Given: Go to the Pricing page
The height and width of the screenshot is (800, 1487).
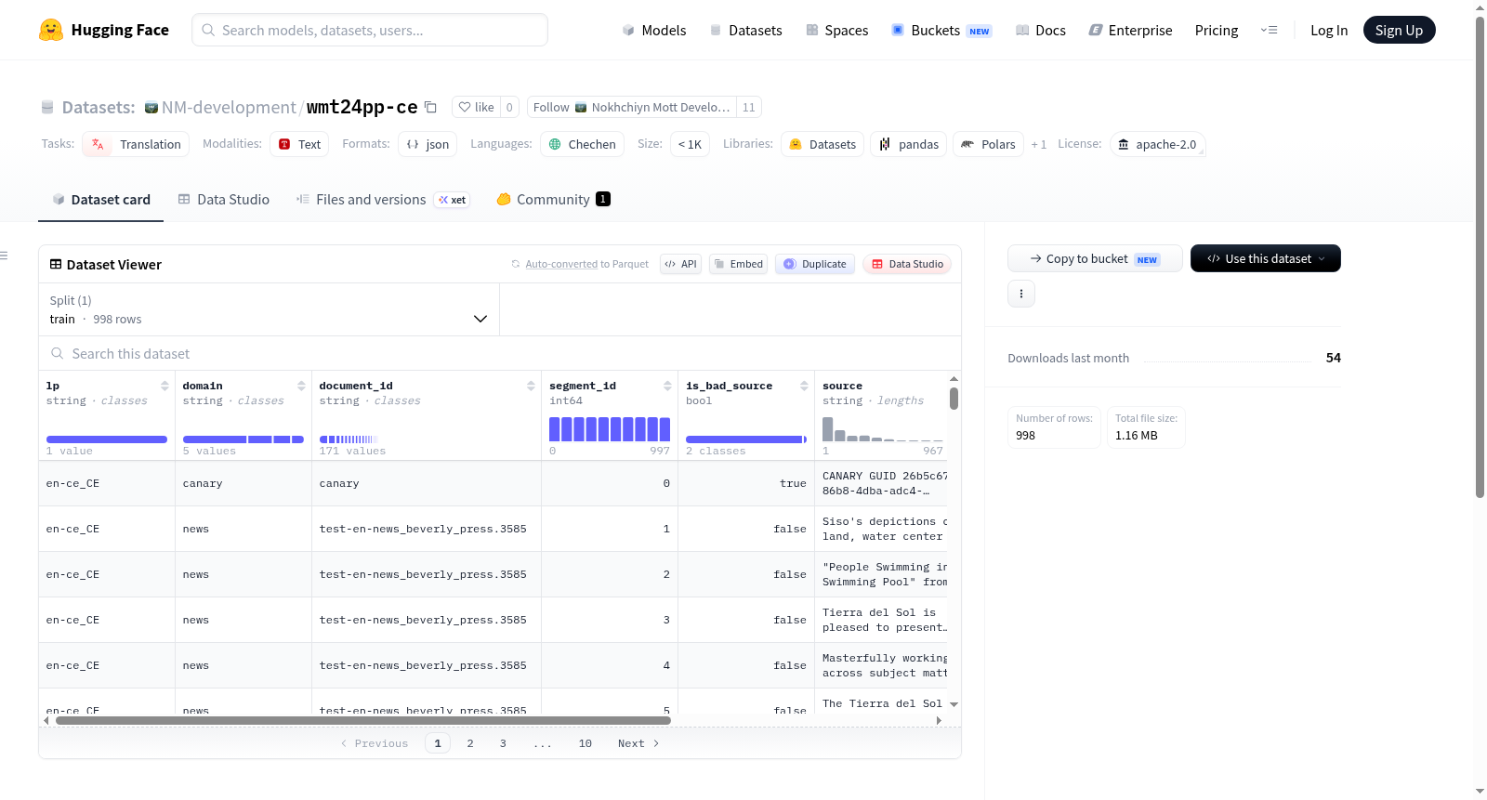Looking at the screenshot, I should pyautogui.click(x=1217, y=30).
